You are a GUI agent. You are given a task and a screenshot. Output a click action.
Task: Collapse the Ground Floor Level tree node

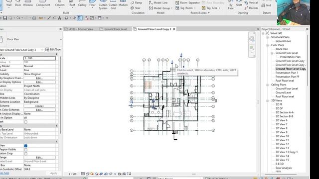click(x=272, y=53)
